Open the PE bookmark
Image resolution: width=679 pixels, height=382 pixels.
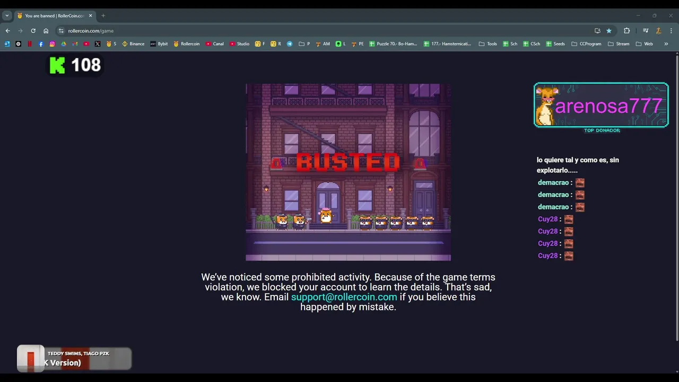pyautogui.click(x=358, y=44)
